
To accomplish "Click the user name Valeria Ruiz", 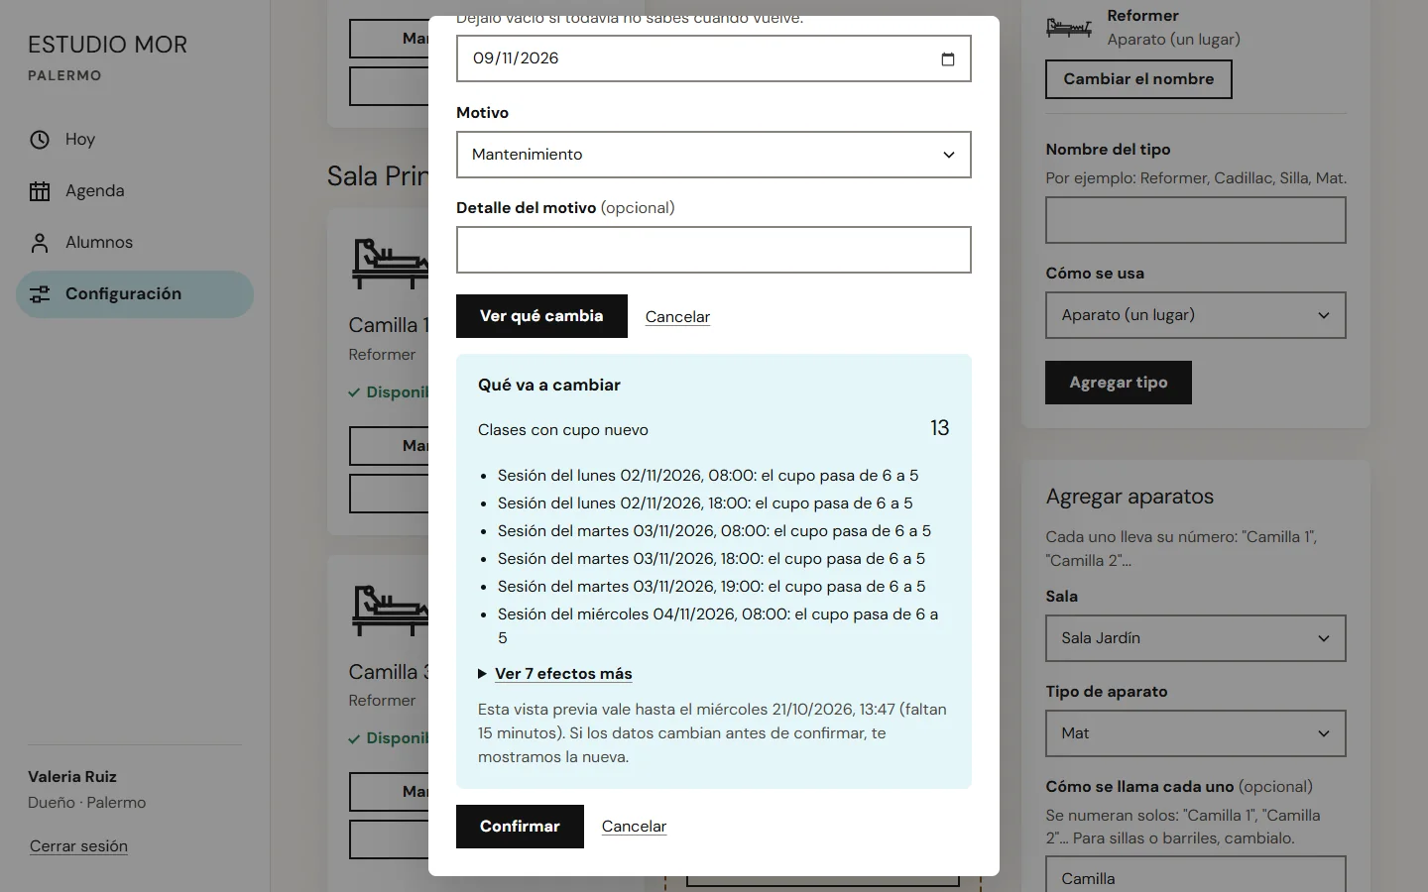I will [x=72, y=777].
